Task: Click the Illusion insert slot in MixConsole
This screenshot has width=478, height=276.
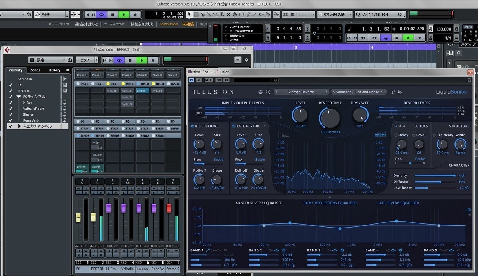Action: pos(143,91)
